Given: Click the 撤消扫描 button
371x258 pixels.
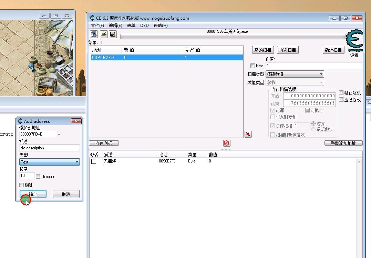Looking at the screenshot, I should (333, 50).
